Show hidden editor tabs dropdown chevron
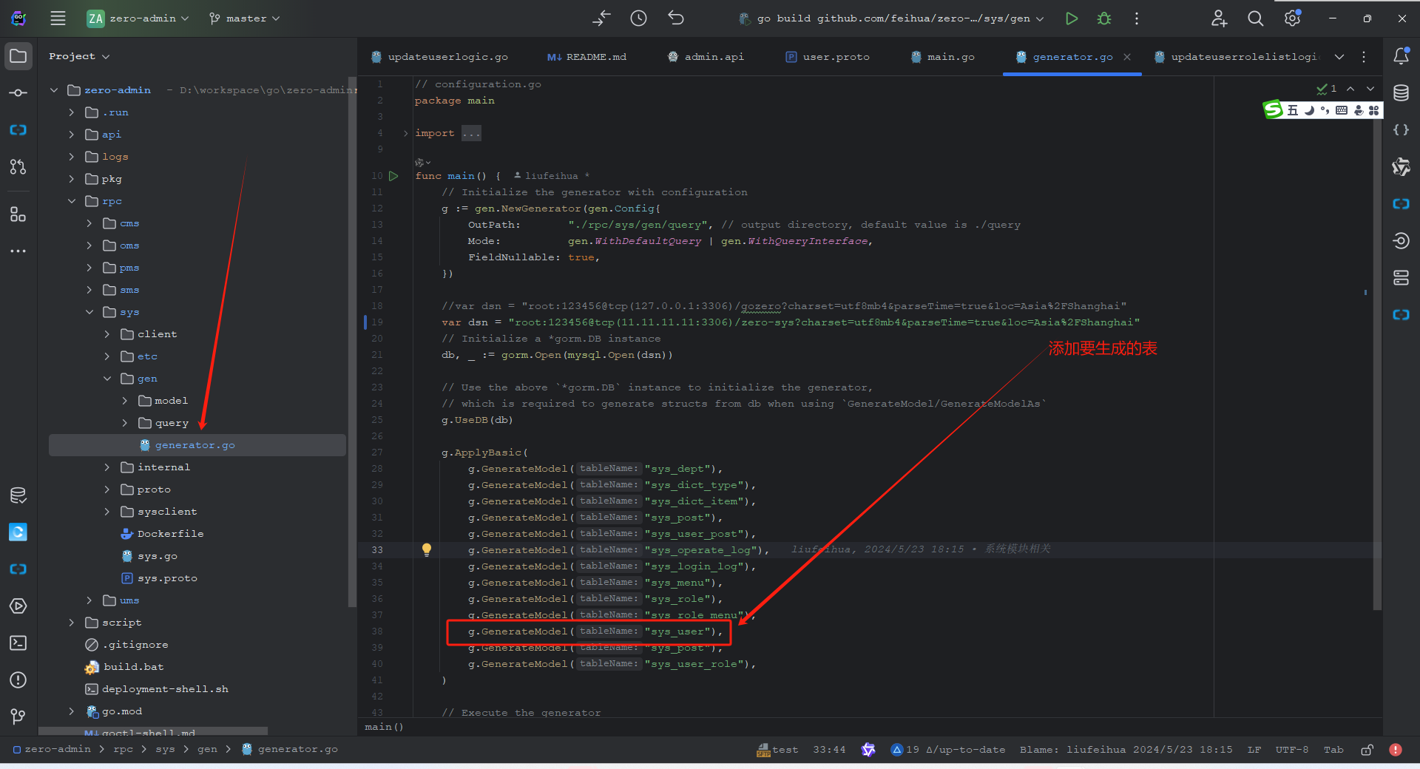The height and width of the screenshot is (769, 1420). coord(1339,57)
